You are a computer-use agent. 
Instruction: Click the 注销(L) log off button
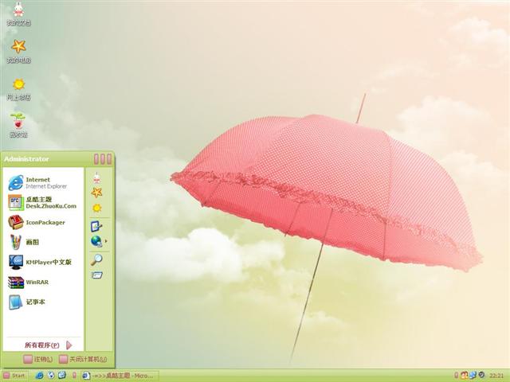coord(38,359)
